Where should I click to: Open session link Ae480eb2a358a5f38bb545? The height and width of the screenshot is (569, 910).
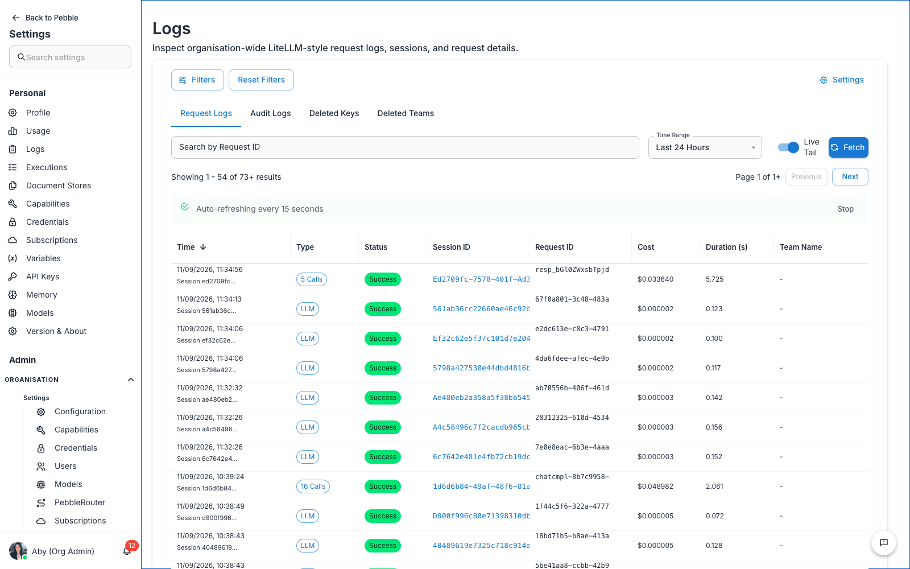coord(481,398)
